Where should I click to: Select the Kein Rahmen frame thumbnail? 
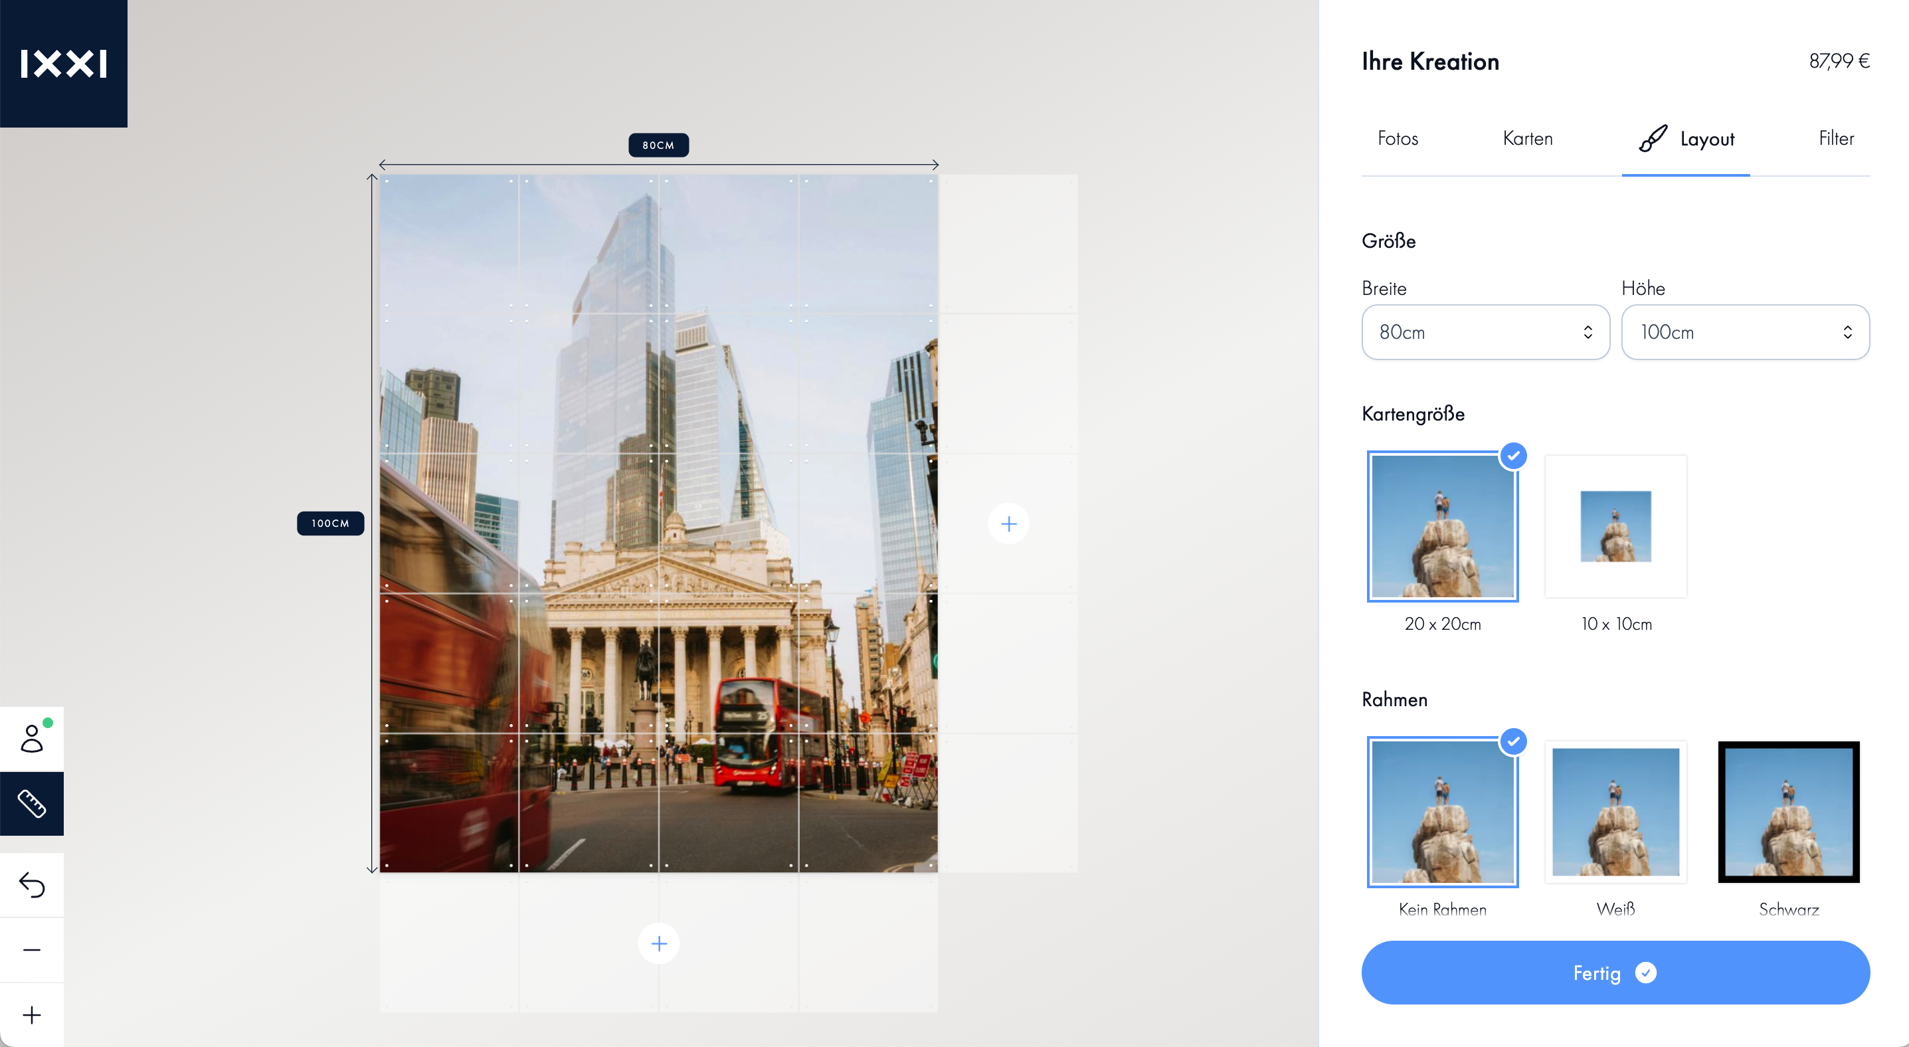[x=1443, y=812]
